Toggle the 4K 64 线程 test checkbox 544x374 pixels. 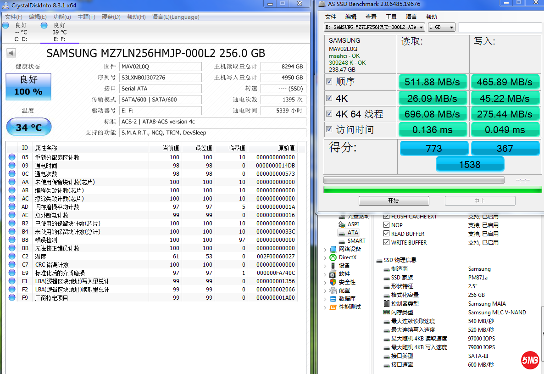tap(329, 114)
